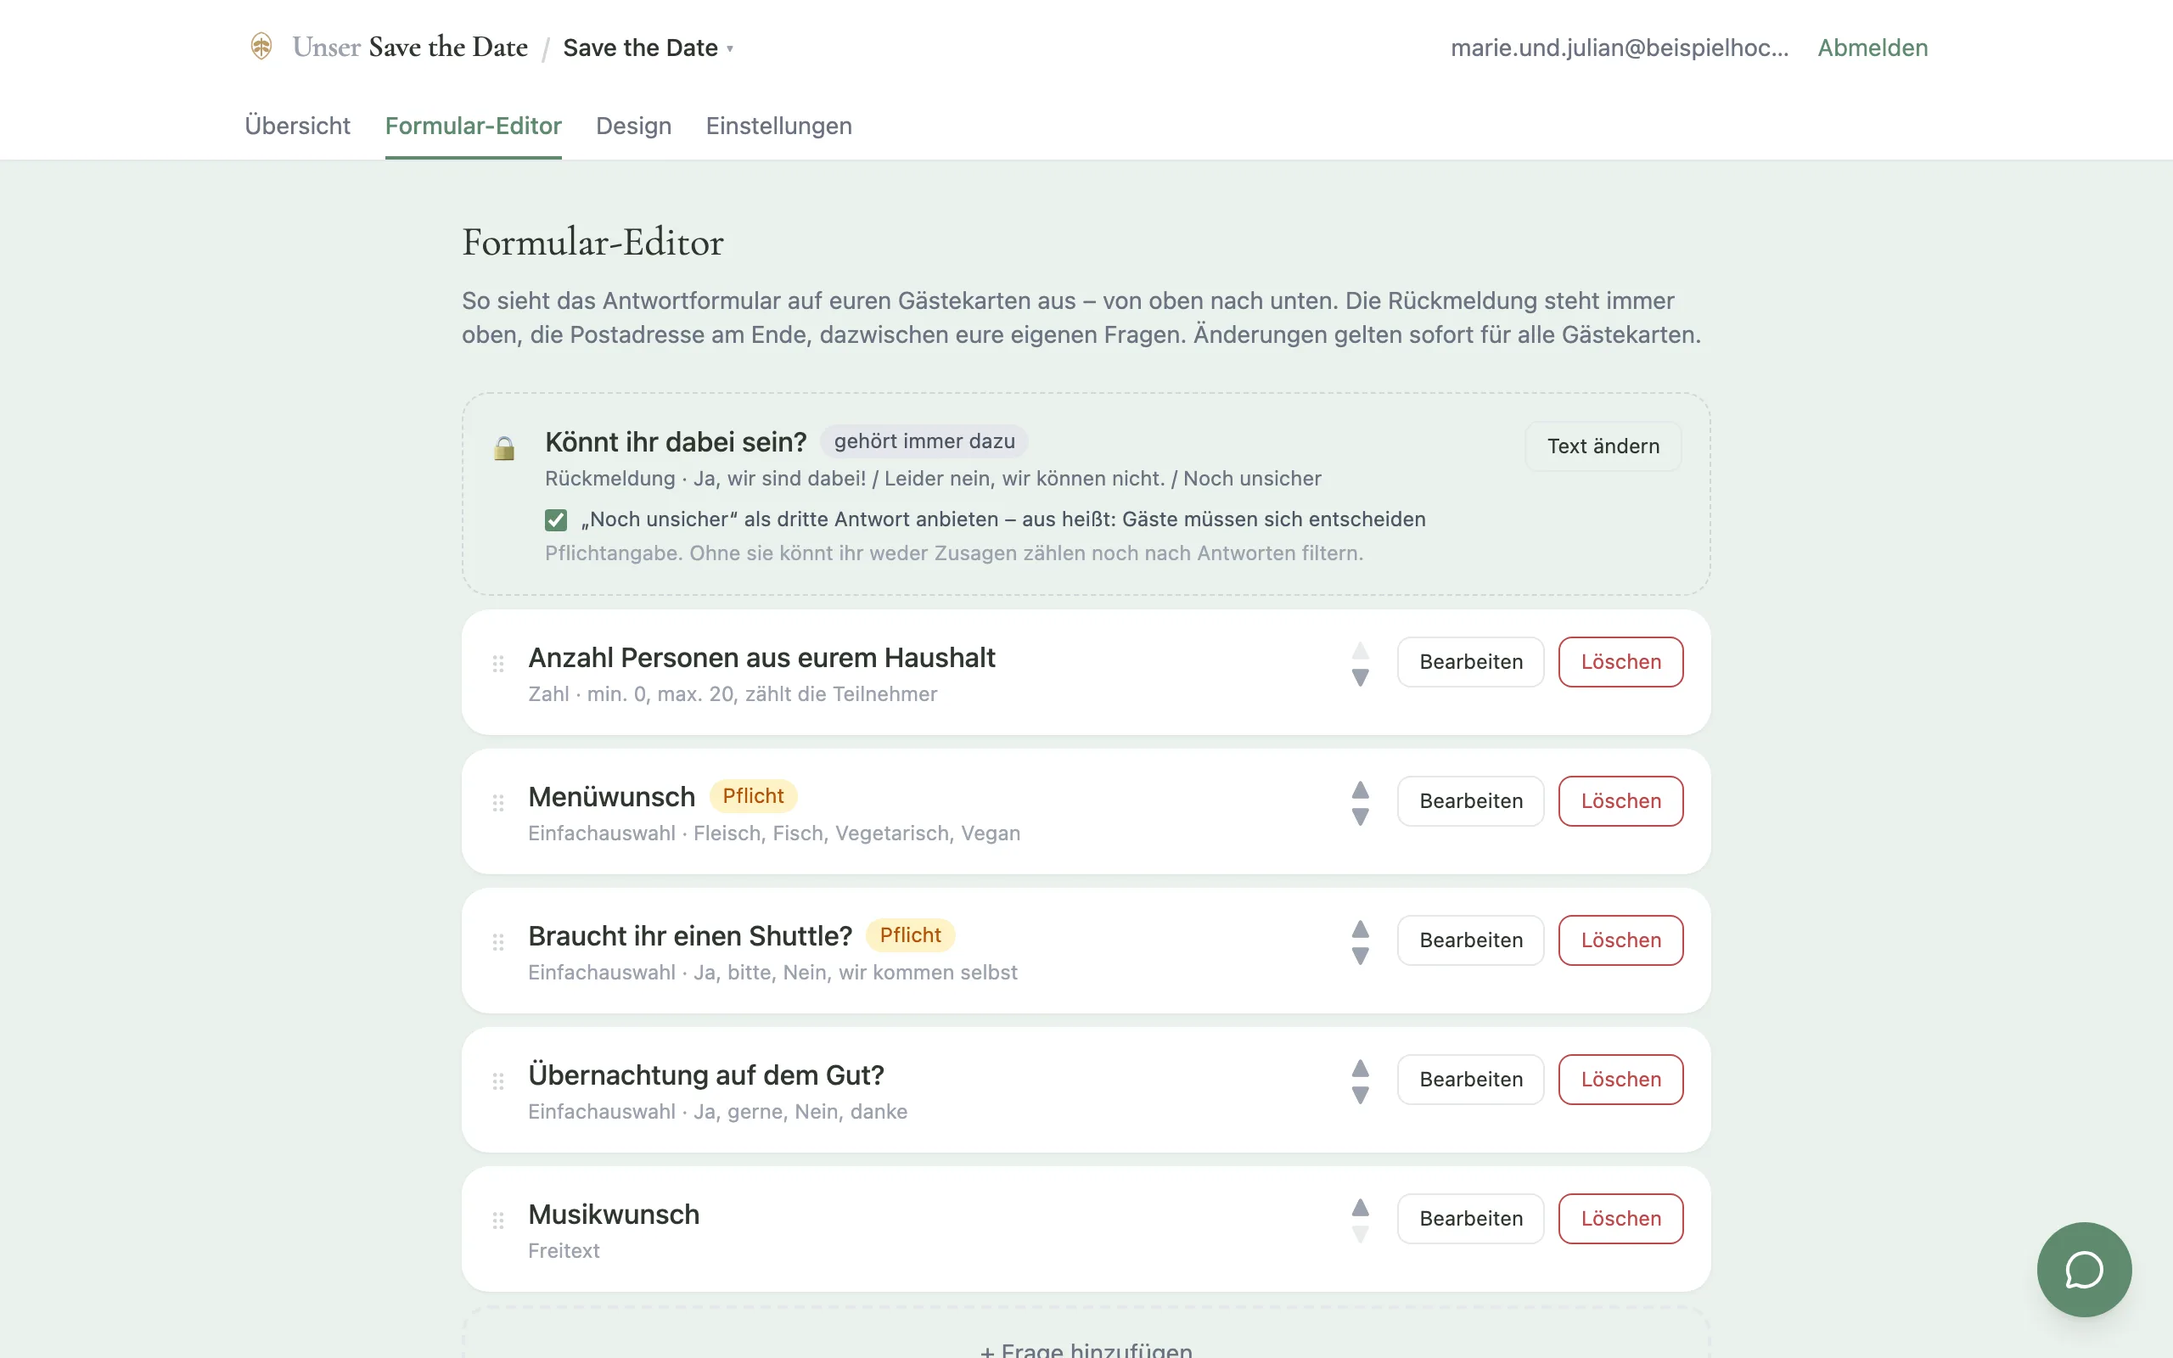This screenshot has width=2173, height=1358.
Task: Click the Pflicht badge on Menüwunsch
Action: 754,796
